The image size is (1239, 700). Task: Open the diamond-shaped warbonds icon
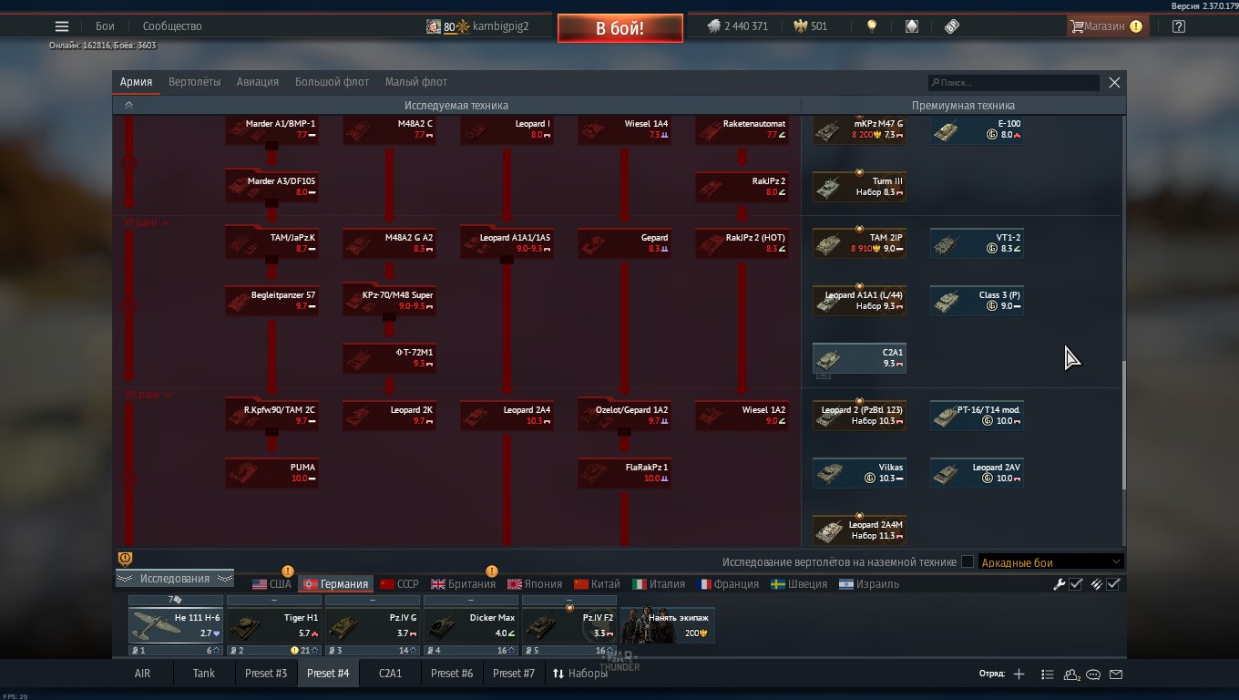pos(912,26)
